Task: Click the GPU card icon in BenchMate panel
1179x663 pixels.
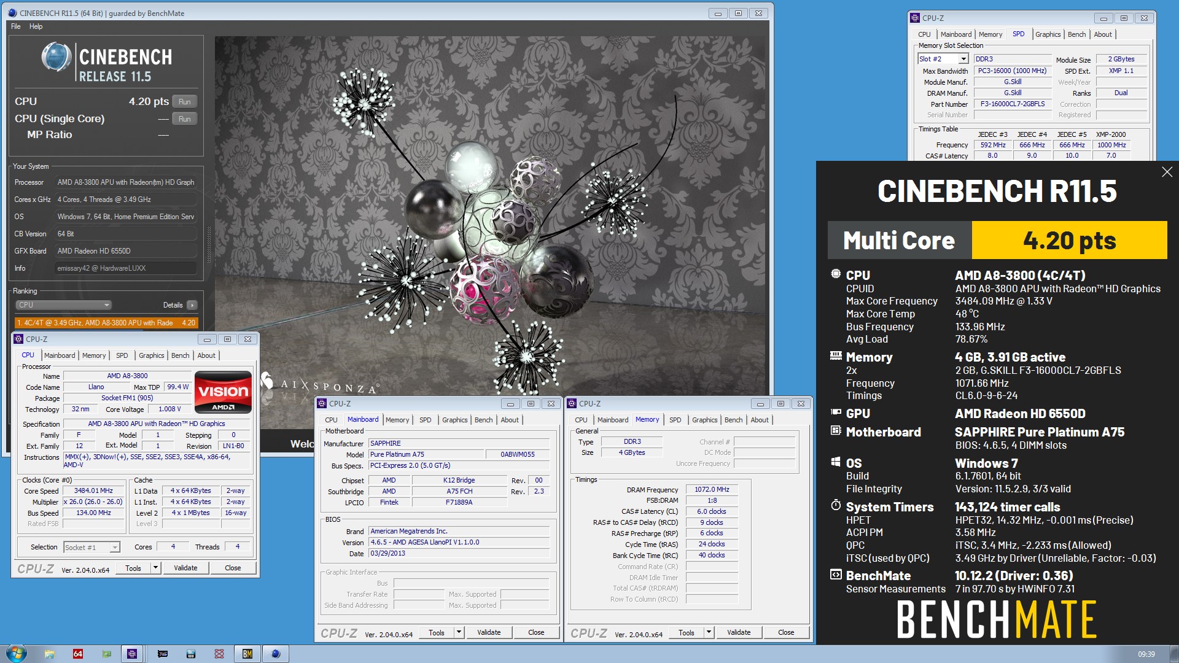Action: point(836,413)
